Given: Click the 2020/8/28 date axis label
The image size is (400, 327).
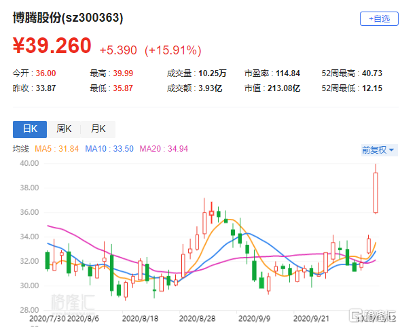Looking at the screenshot, I should tap(197, 319).
